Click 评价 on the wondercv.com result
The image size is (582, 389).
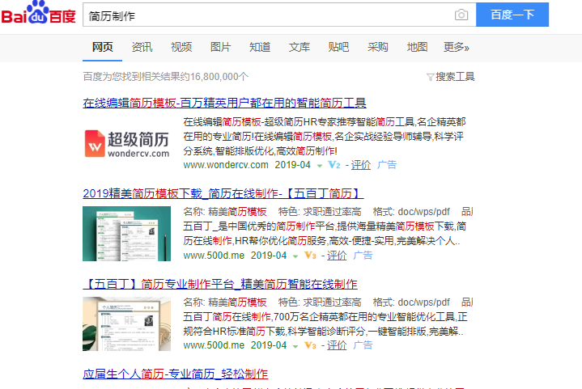(x=361, y=165)
